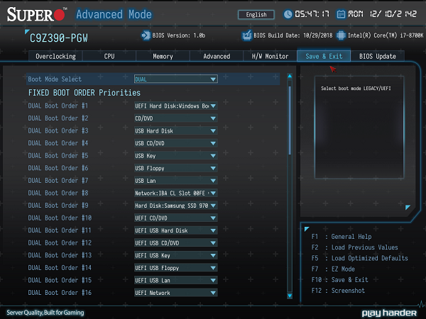
Task: Open Boot Order #6 USB Floppy dropdown
Action: [x=176, y=168]
